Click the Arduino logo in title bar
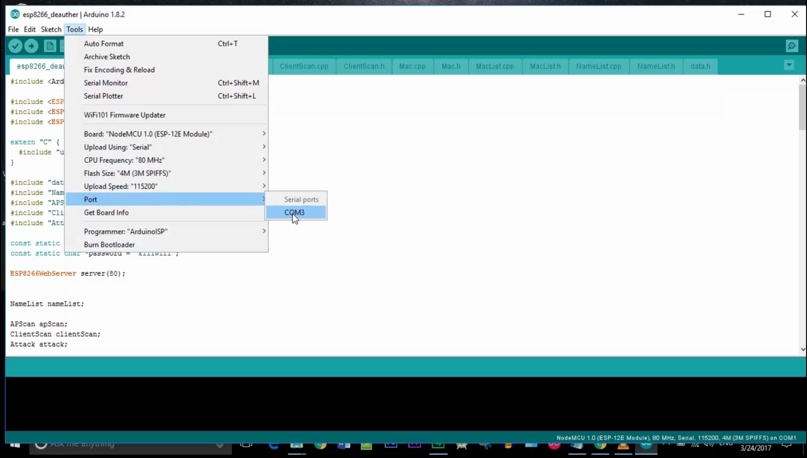 tap(15, 14)
